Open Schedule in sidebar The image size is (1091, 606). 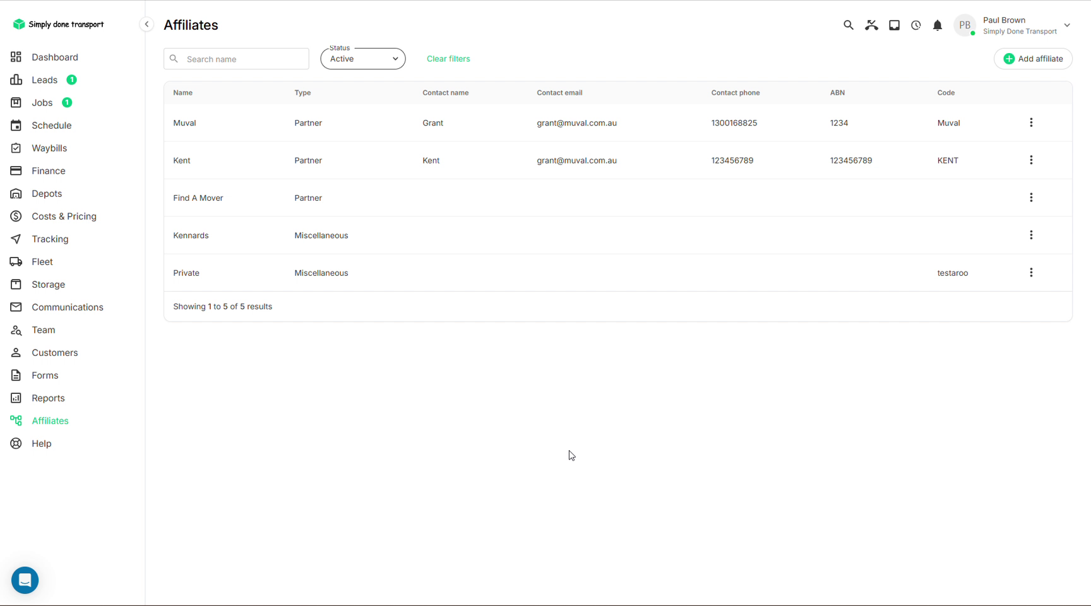(51, 125)
